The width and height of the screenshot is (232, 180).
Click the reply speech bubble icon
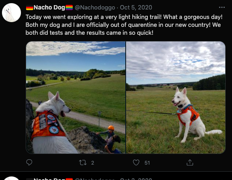[29, 162]
